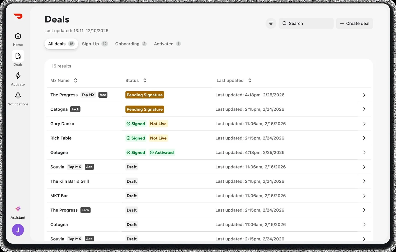Click Activated badge on struck-through Cotogna
Image resolution: width=396 pixels, height=252 pixels.
(162, 153)
